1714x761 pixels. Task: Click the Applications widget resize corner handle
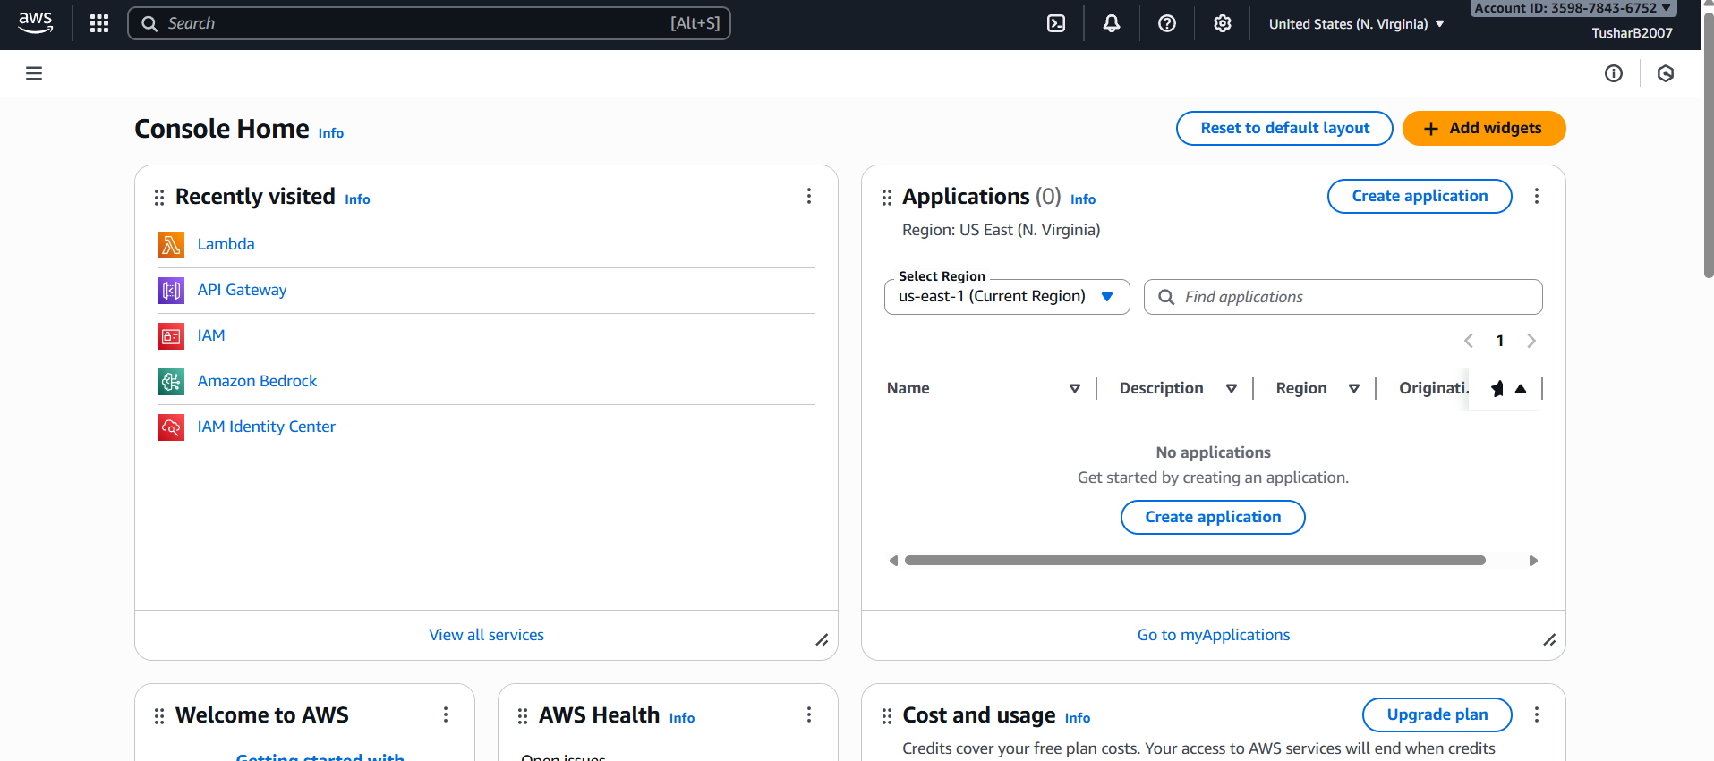[1549, 640]
